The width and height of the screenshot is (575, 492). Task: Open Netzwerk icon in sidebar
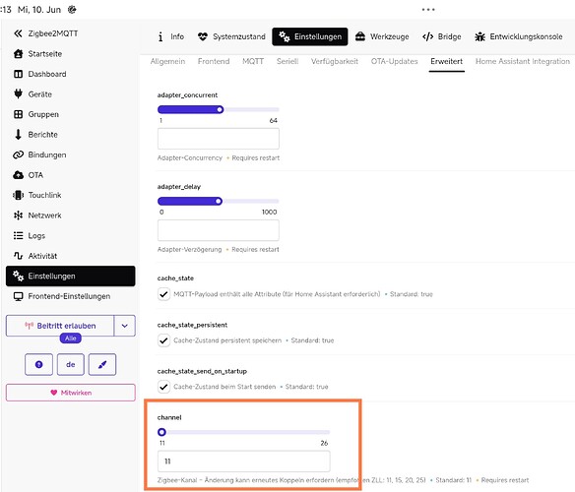pyautogui.click(x=18, y=215)
